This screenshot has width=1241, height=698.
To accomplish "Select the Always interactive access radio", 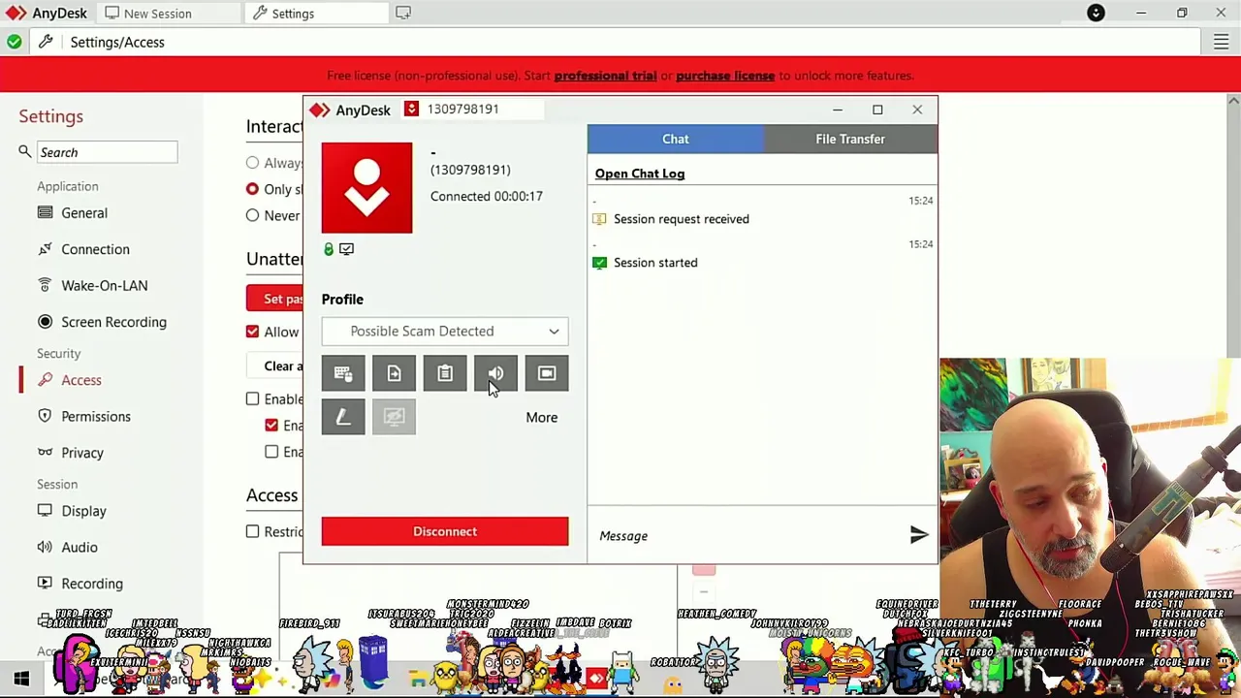I will point(252,163).
